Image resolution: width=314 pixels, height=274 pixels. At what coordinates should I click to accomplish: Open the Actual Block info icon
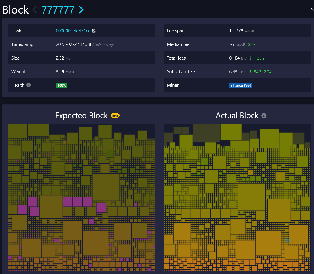pyautogui.click(x=264, y=116)
